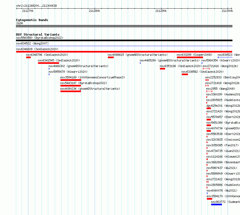Viewport: 240px width, 215px height.
Task: Click the long red nsv6346608 variant bar
Action: 124,52
